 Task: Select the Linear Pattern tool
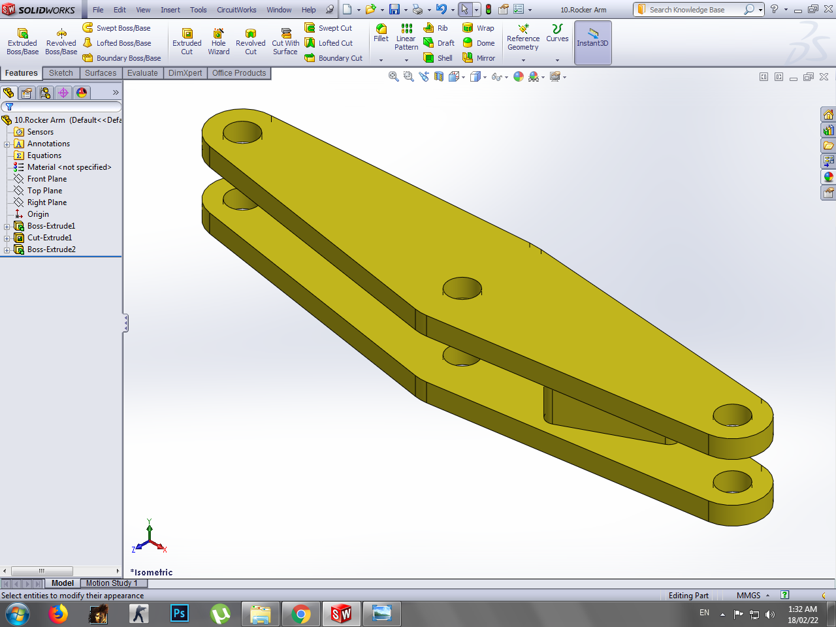[406, 37]
